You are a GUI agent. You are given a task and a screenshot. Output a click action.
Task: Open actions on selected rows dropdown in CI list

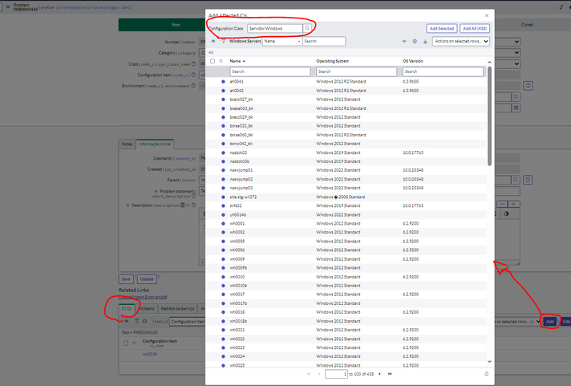click(x=517, y=322)
